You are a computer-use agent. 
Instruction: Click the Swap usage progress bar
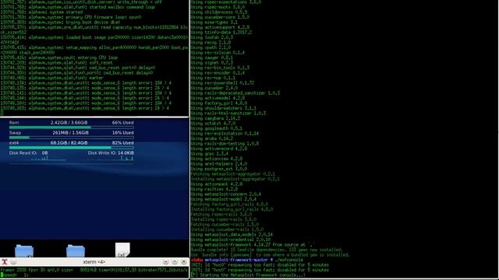(71, 138)
